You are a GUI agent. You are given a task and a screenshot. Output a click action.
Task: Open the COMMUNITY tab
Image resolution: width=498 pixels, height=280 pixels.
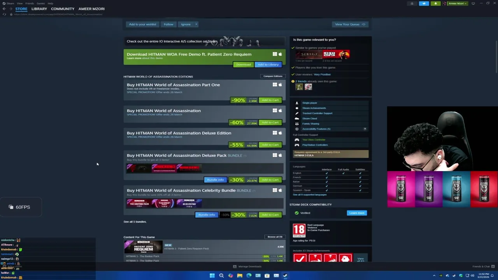point(63,9)
